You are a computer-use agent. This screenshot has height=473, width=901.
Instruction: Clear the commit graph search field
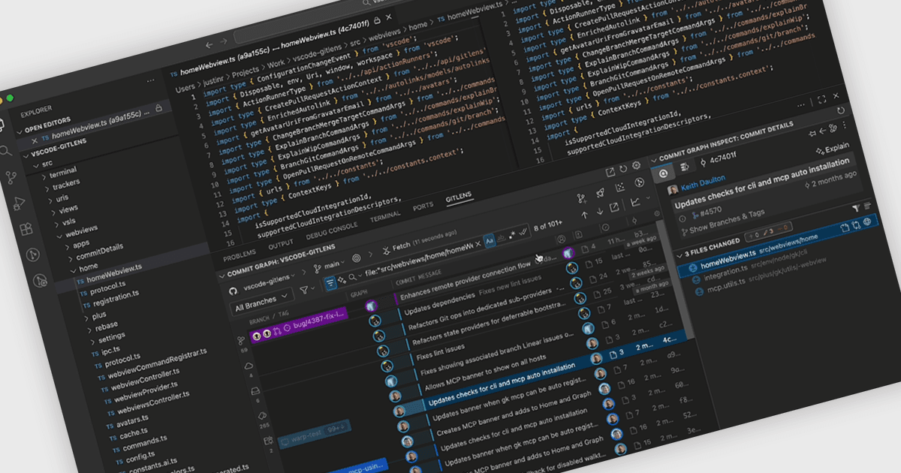(x=478, y=244)
